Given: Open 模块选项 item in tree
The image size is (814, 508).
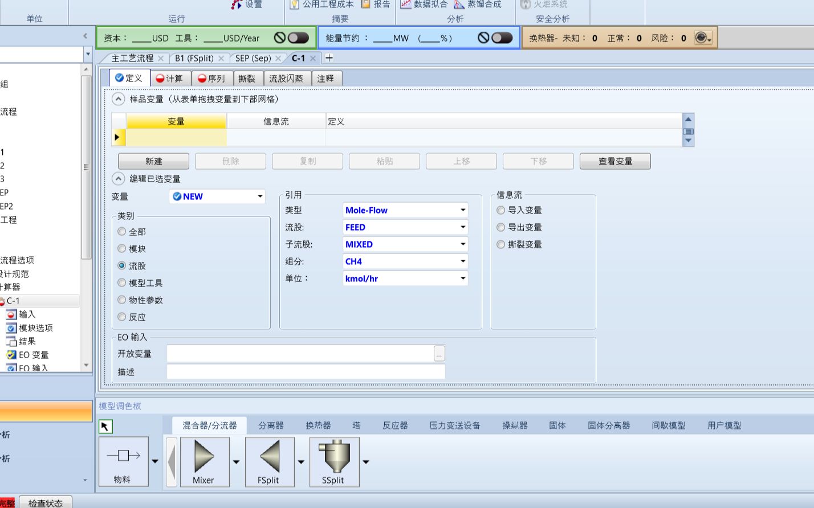Looking at the screenshot, I should point(30,328).
